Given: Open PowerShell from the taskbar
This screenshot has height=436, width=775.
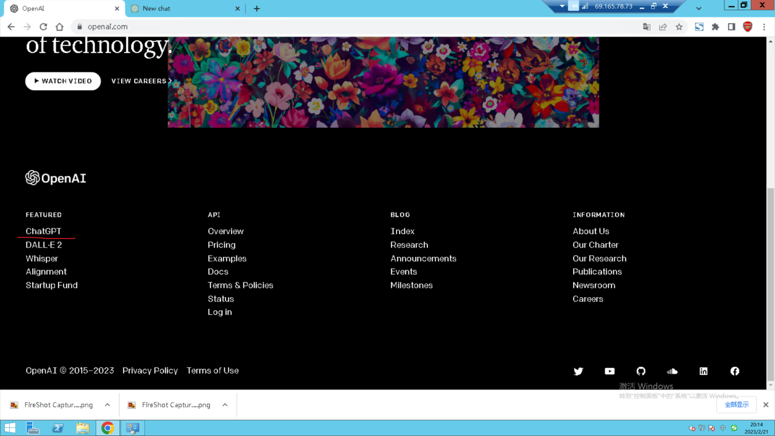Looking at the screenshot, I should (58, 428).
